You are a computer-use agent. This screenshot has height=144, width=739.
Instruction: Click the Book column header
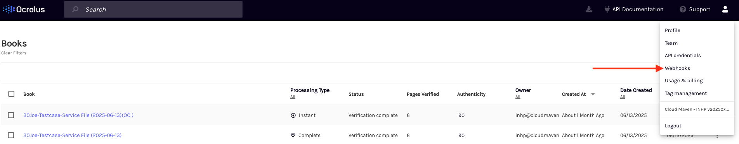(x=29, y=94)
